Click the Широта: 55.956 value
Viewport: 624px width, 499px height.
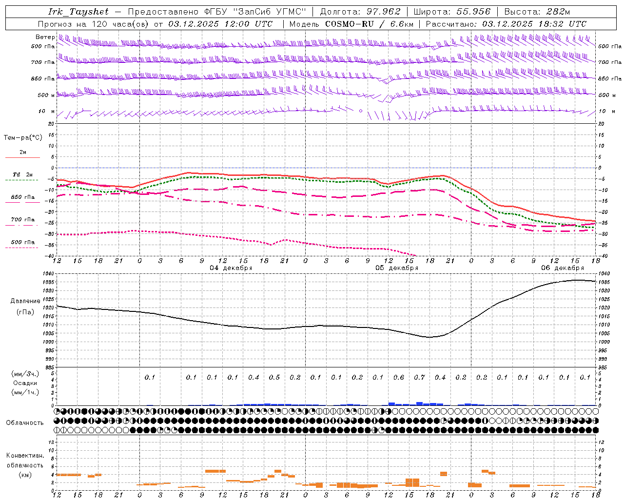pyautogui.click(x=452, y=12)
